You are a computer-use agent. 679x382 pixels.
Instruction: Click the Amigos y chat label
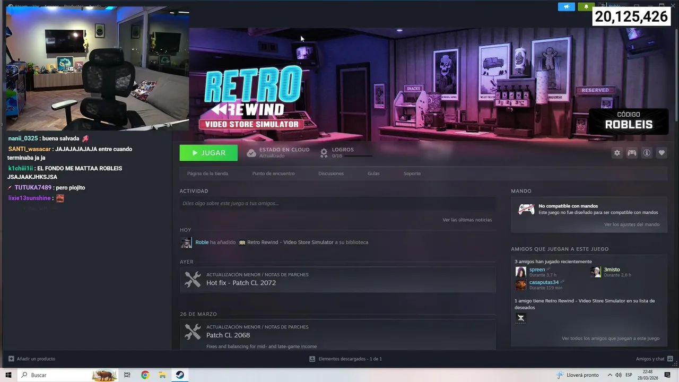point(650,359)
